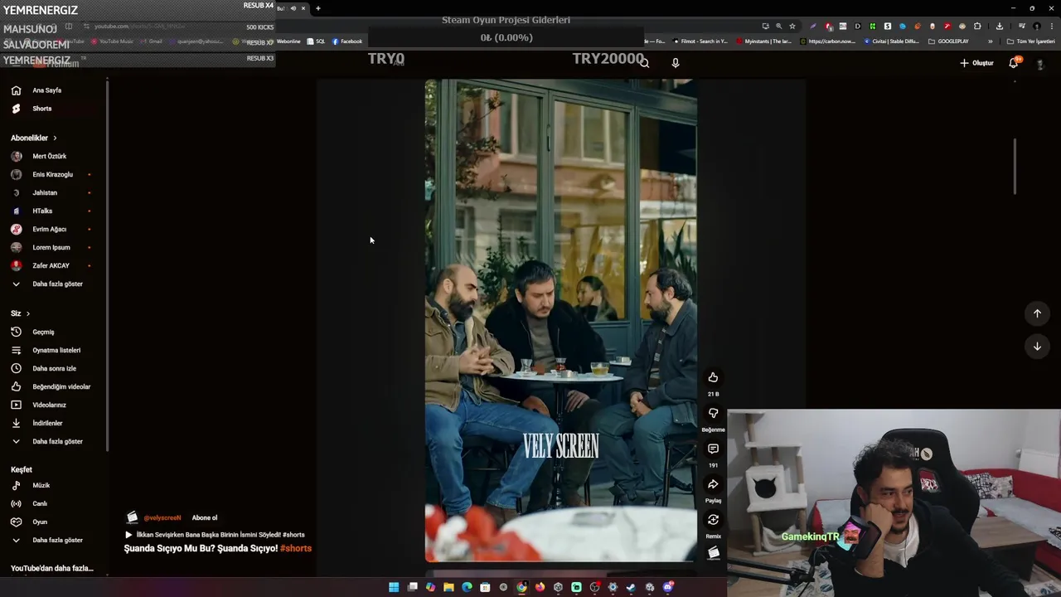The image size is (1061, 597).
Task: Open SQL bookmark
Action: pos(317,41)
